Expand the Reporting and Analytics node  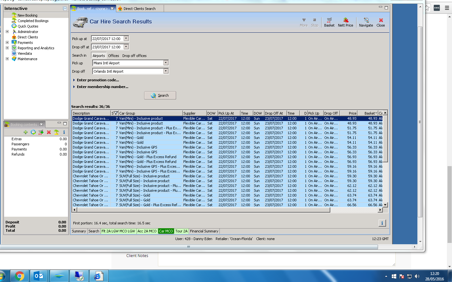pyautogui.click(x=7, y=48)
